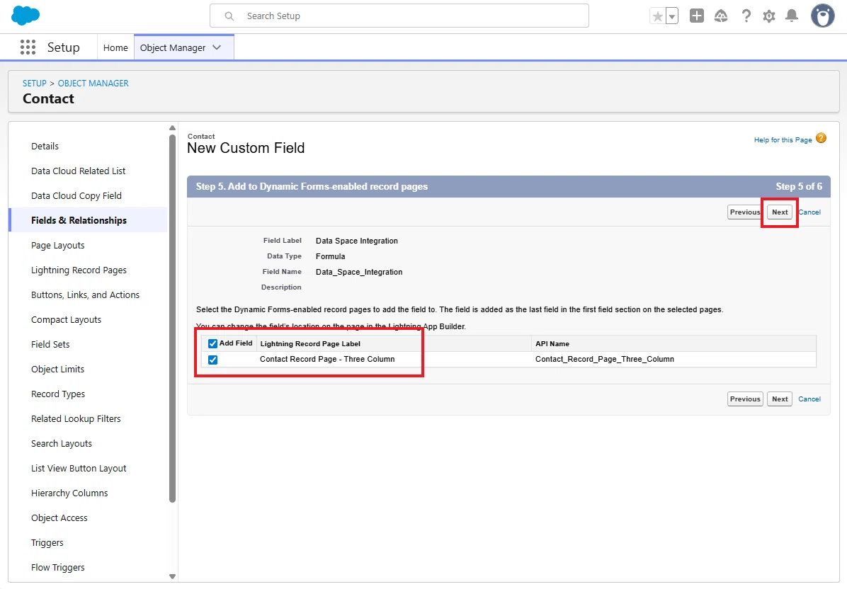The image size is (847, 589).
Task: Open Data Cloud Copy Field
Action: tap(76, 196)
